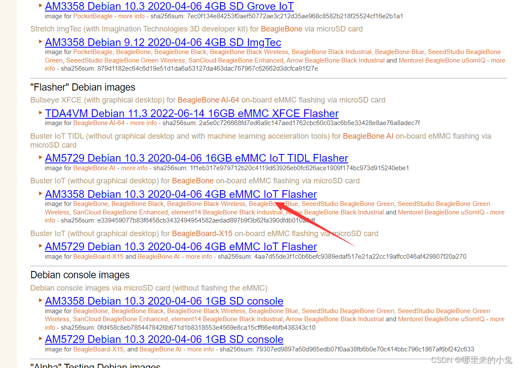Open Mentorel BeagleBone uSomIQ under AM3358 eMMC Flasher
Image resolution: width=519 pixels, height=368 pixels.
(x=442, y=212)
